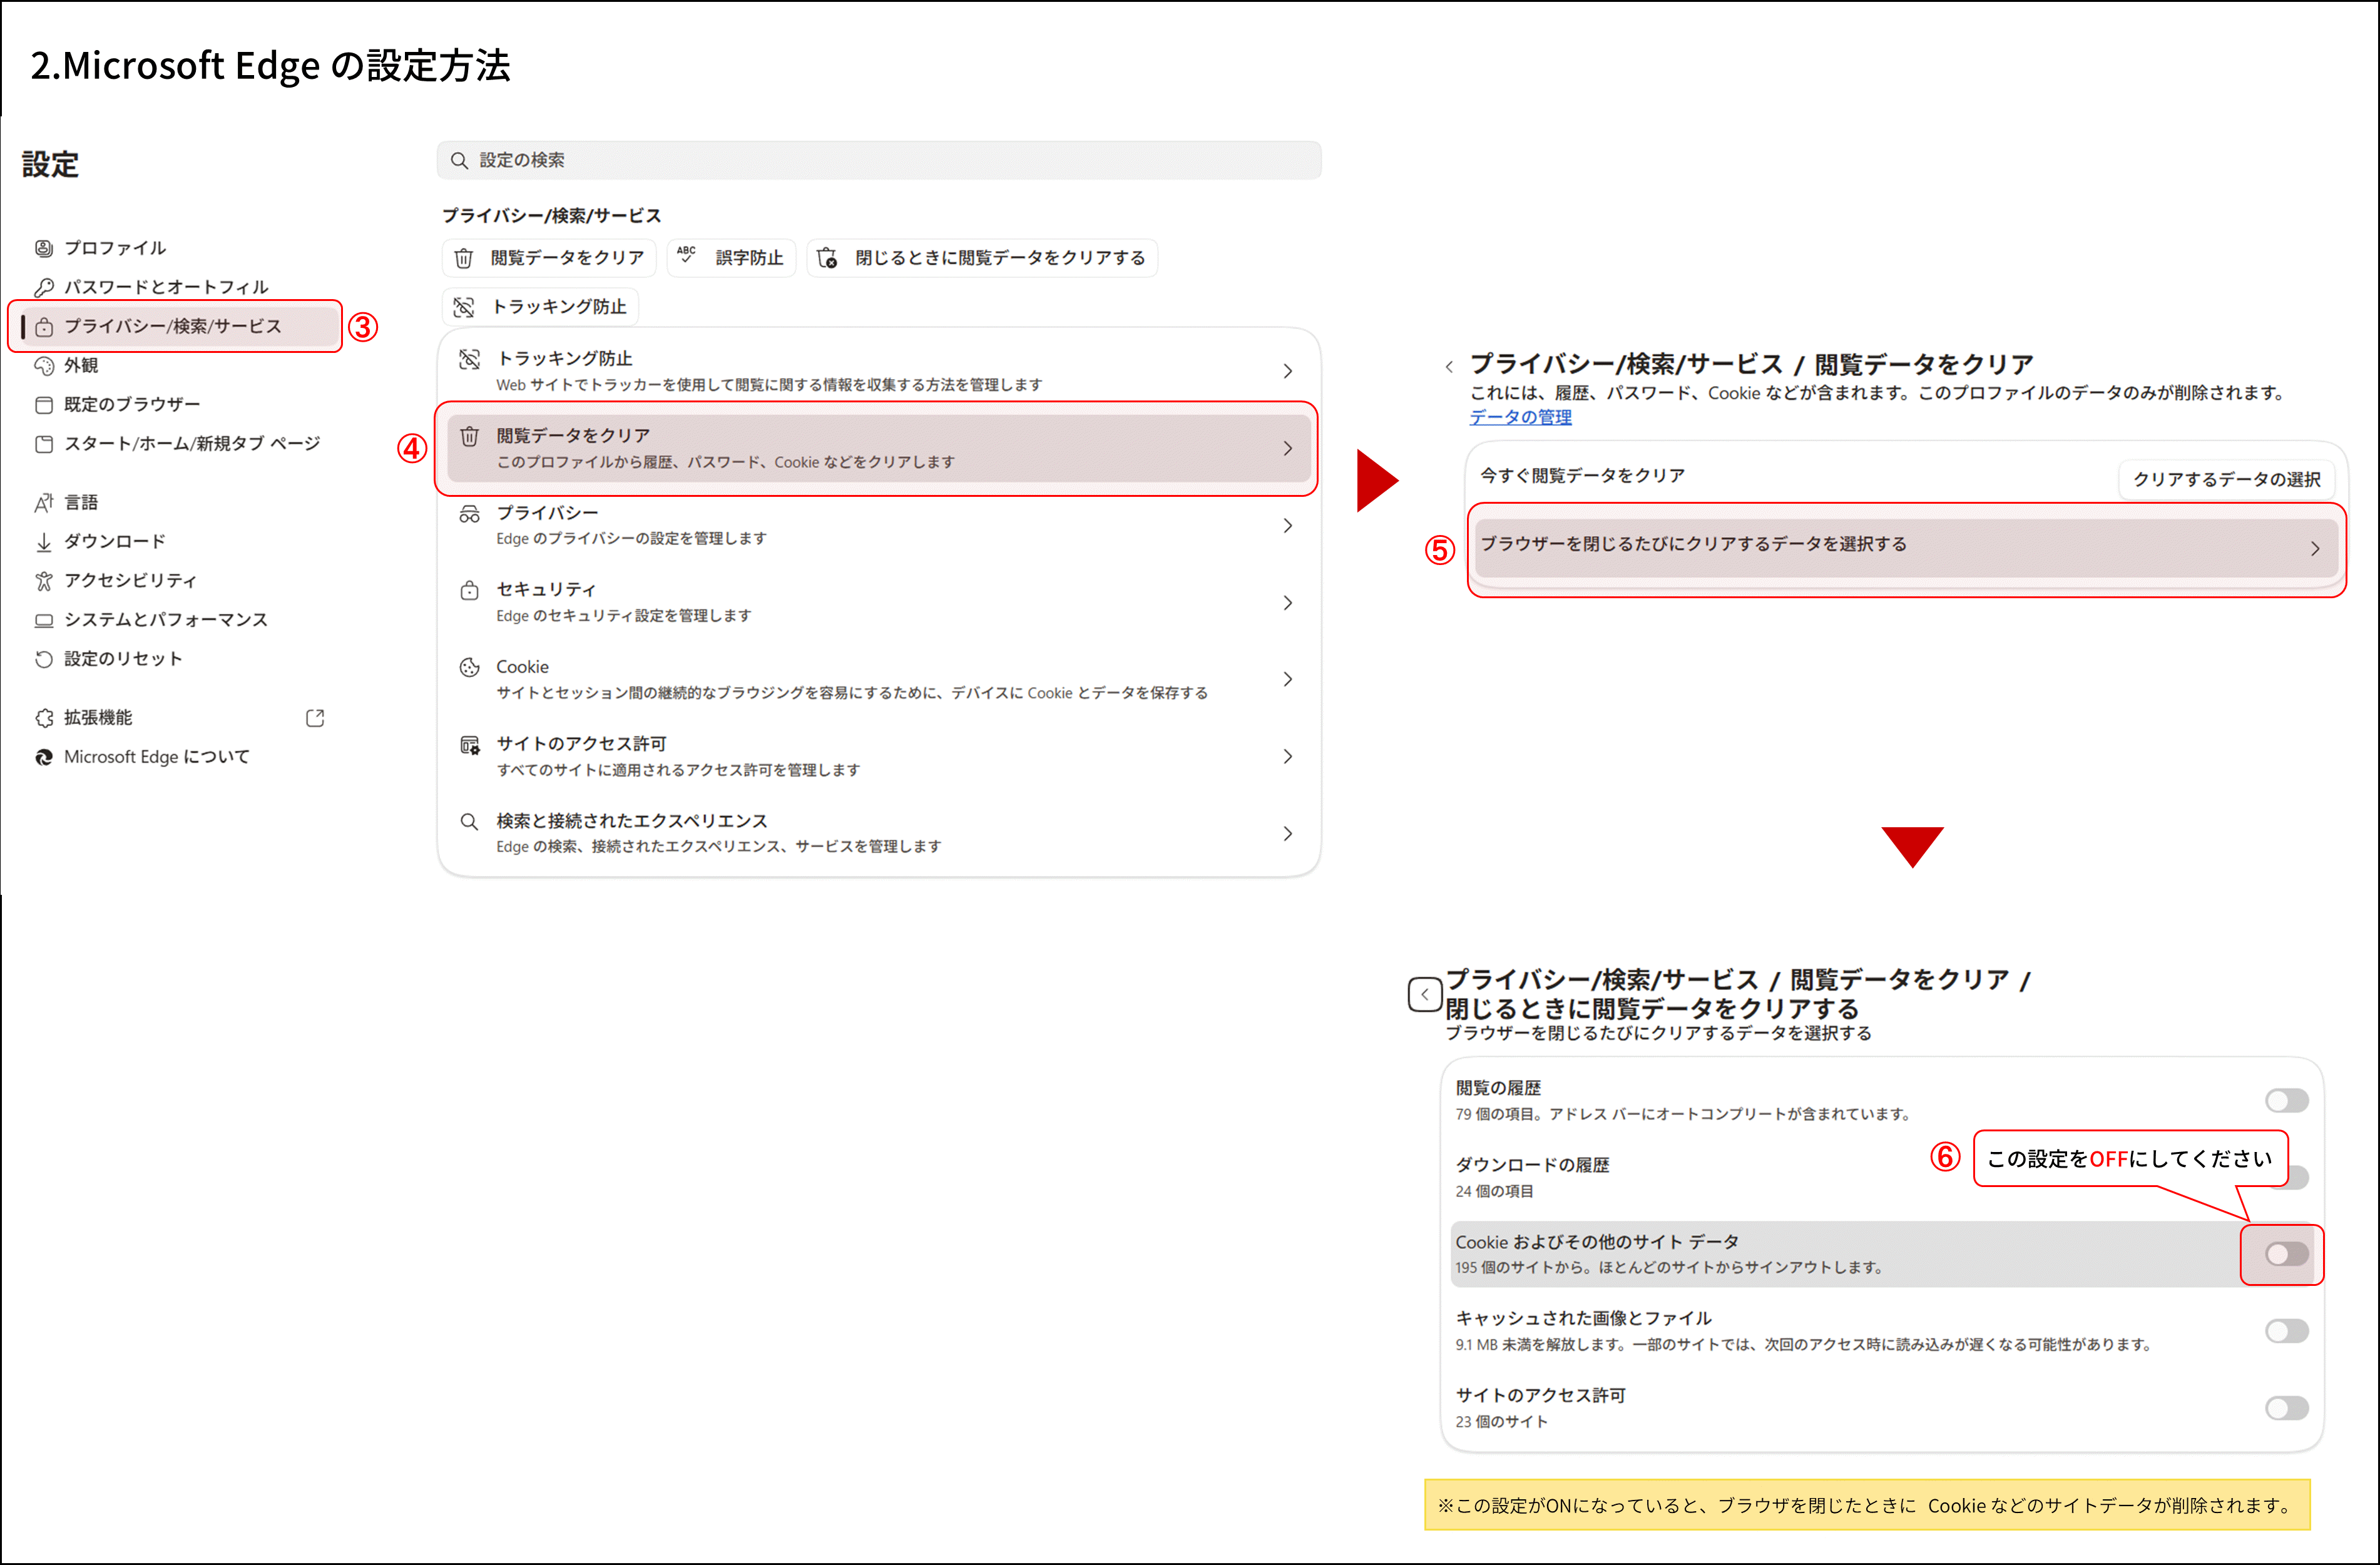This screenshot has height=1565, width=2380.
Task: Open 閲覧データをクリア row chevron
Action: point(1288,449)
